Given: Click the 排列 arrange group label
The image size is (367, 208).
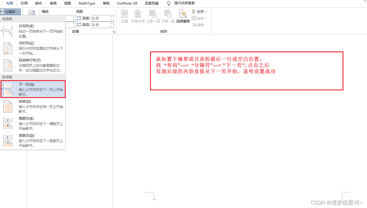Looking at the screenshot, I should point(164,32).
